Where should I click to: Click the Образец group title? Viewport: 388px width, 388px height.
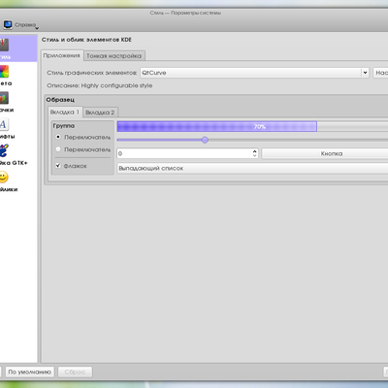click(x=60, y=100)
